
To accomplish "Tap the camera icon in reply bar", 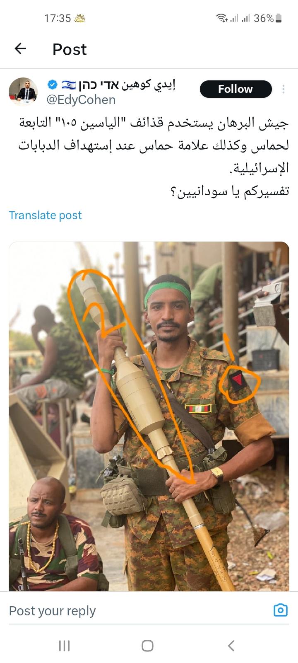I will (281, 610).
